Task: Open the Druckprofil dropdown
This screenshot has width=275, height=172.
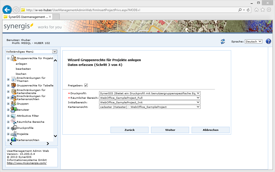Action: (x=150, y=93)
